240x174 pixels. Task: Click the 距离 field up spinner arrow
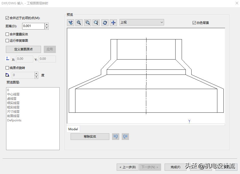(46, 24)
